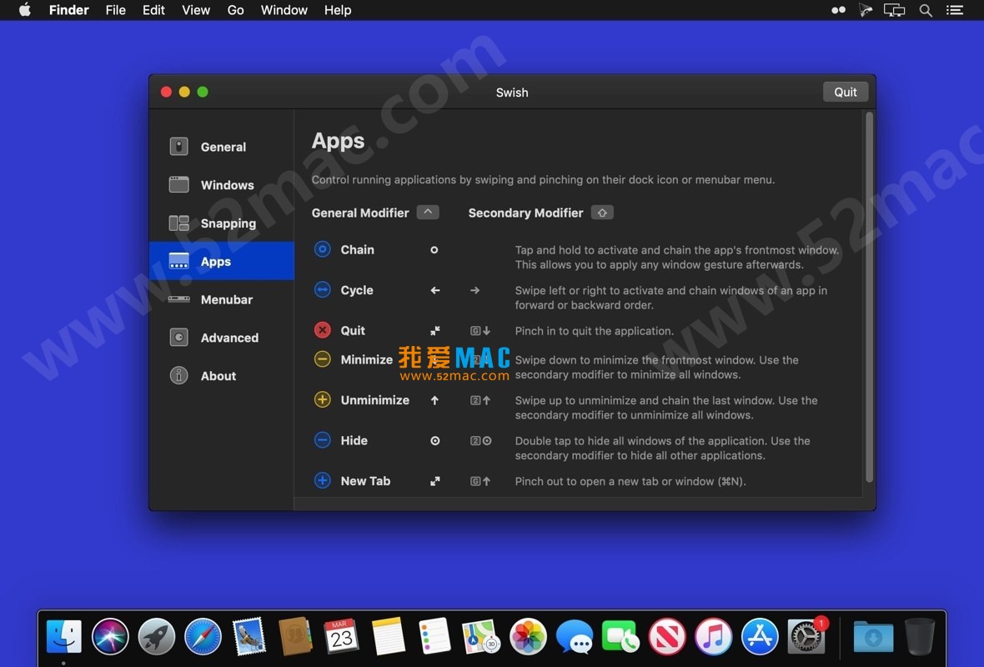Click the Quit secondary gesture symbol

click(480, 331)
